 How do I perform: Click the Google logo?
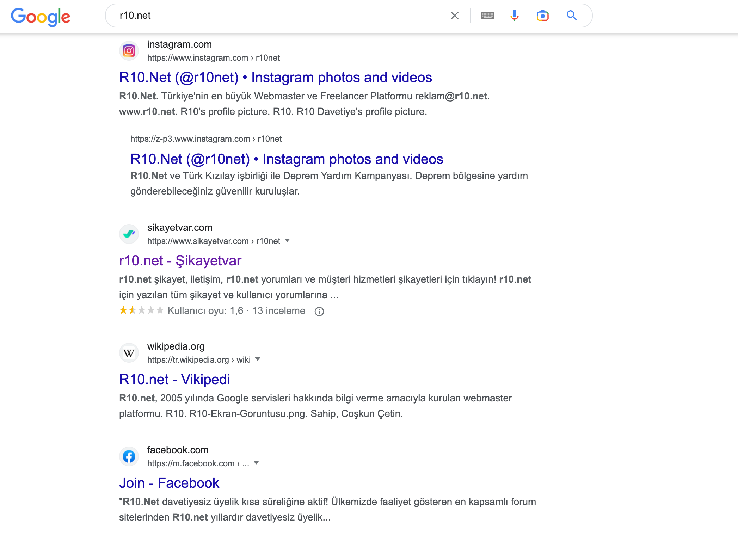pos(41,17)
